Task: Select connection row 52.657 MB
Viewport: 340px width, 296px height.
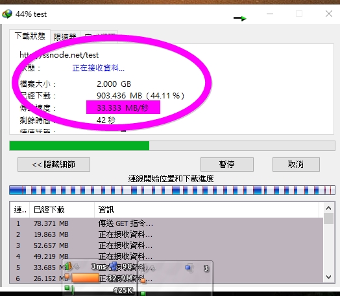Action: point(166,245)
